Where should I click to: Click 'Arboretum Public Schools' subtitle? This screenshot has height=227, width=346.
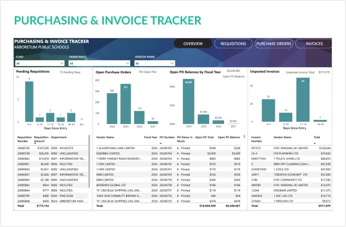42,47
